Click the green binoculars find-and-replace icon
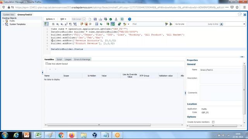 tap(119, 24)
